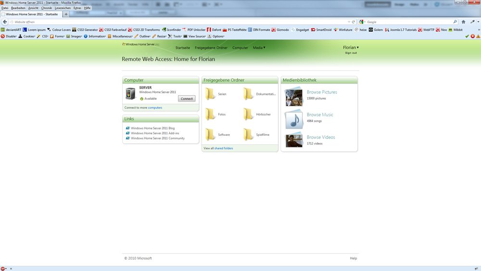The image size is (481, 271).
Task: Open the Spielfilme folder icon
Action: tap(249, 134)
